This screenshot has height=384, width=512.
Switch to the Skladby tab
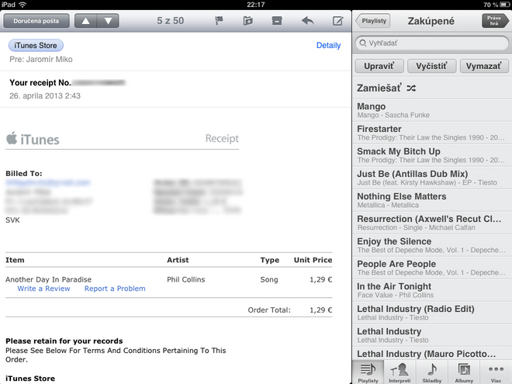pos(431,372)
